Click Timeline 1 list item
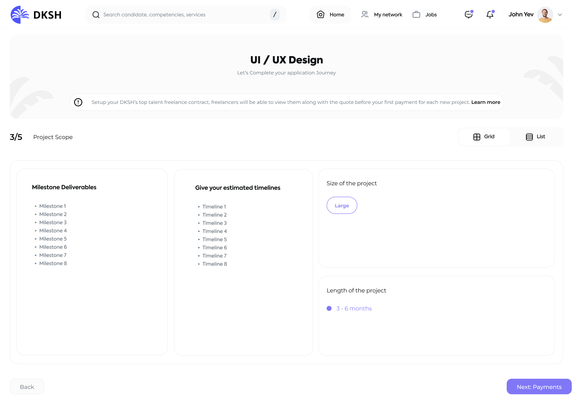Viewport: 573px width, 409px height. tap(214, 207)
